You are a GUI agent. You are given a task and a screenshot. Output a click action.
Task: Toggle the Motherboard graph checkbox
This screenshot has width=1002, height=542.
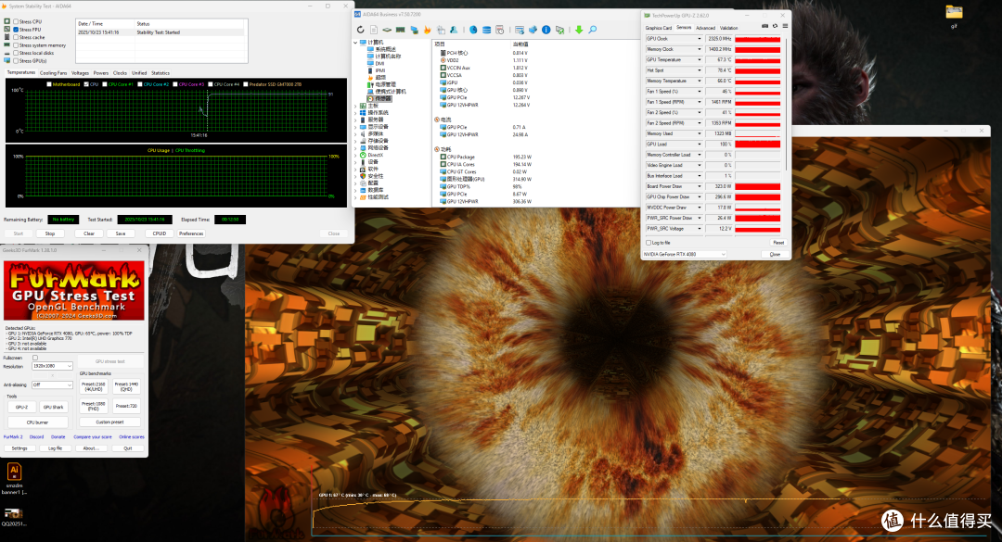(49, 84)
